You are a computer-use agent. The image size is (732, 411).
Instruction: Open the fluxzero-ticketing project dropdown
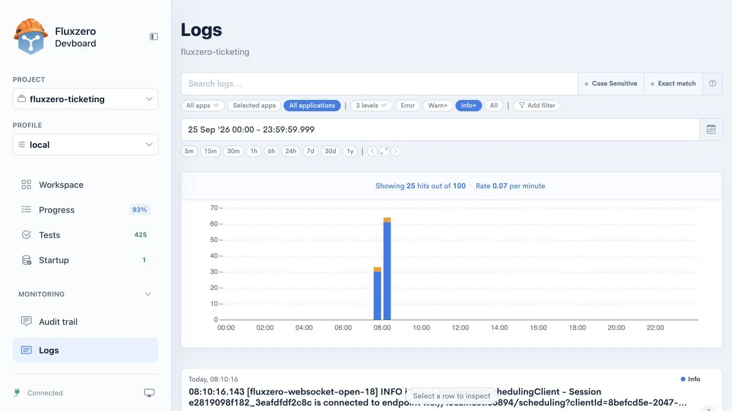point(86,99)
